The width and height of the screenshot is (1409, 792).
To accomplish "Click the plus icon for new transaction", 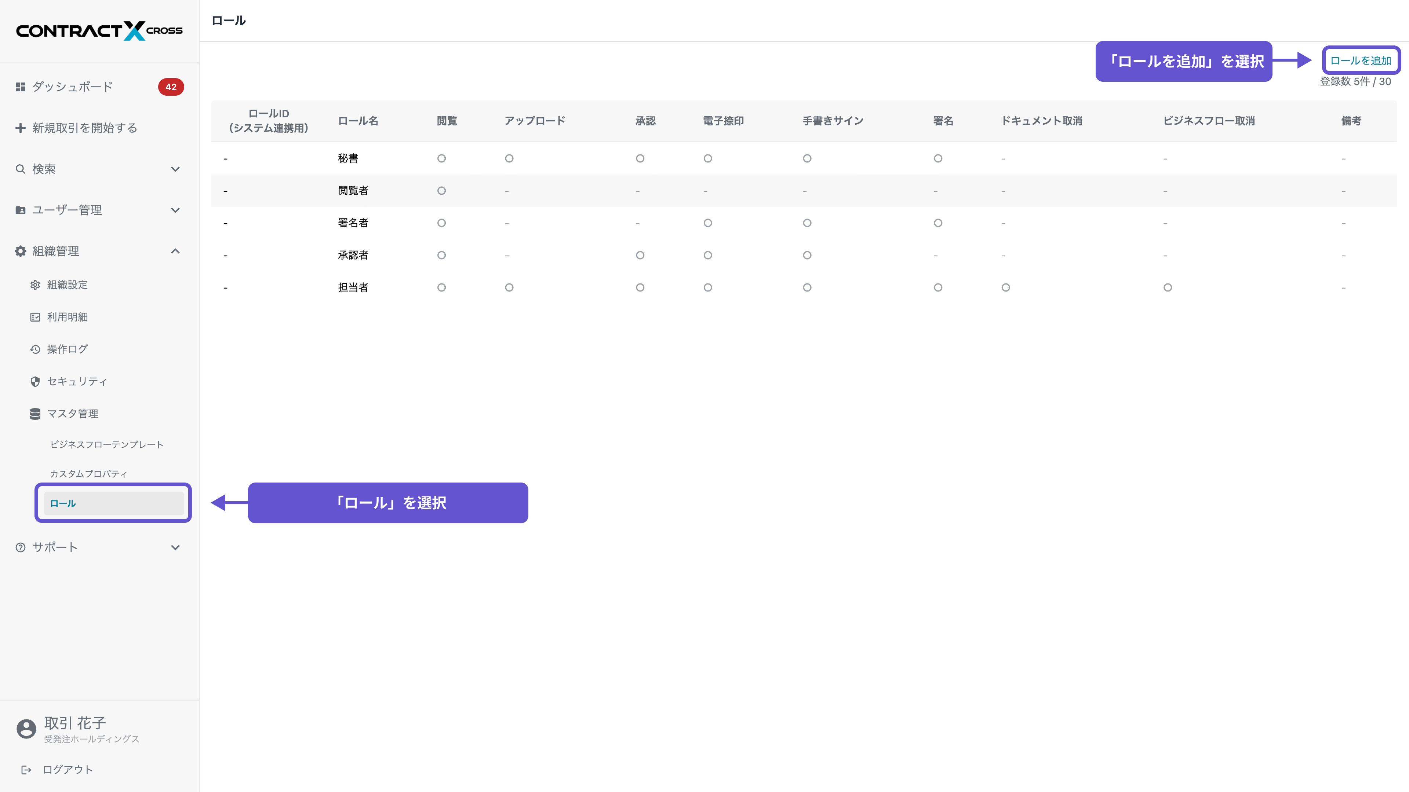I will pyautogui.click(x=20, y=128).
